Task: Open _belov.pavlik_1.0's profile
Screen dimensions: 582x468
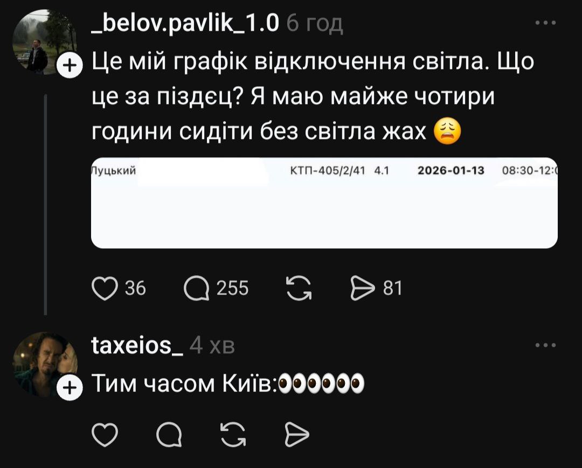Action: click(185, 23)
